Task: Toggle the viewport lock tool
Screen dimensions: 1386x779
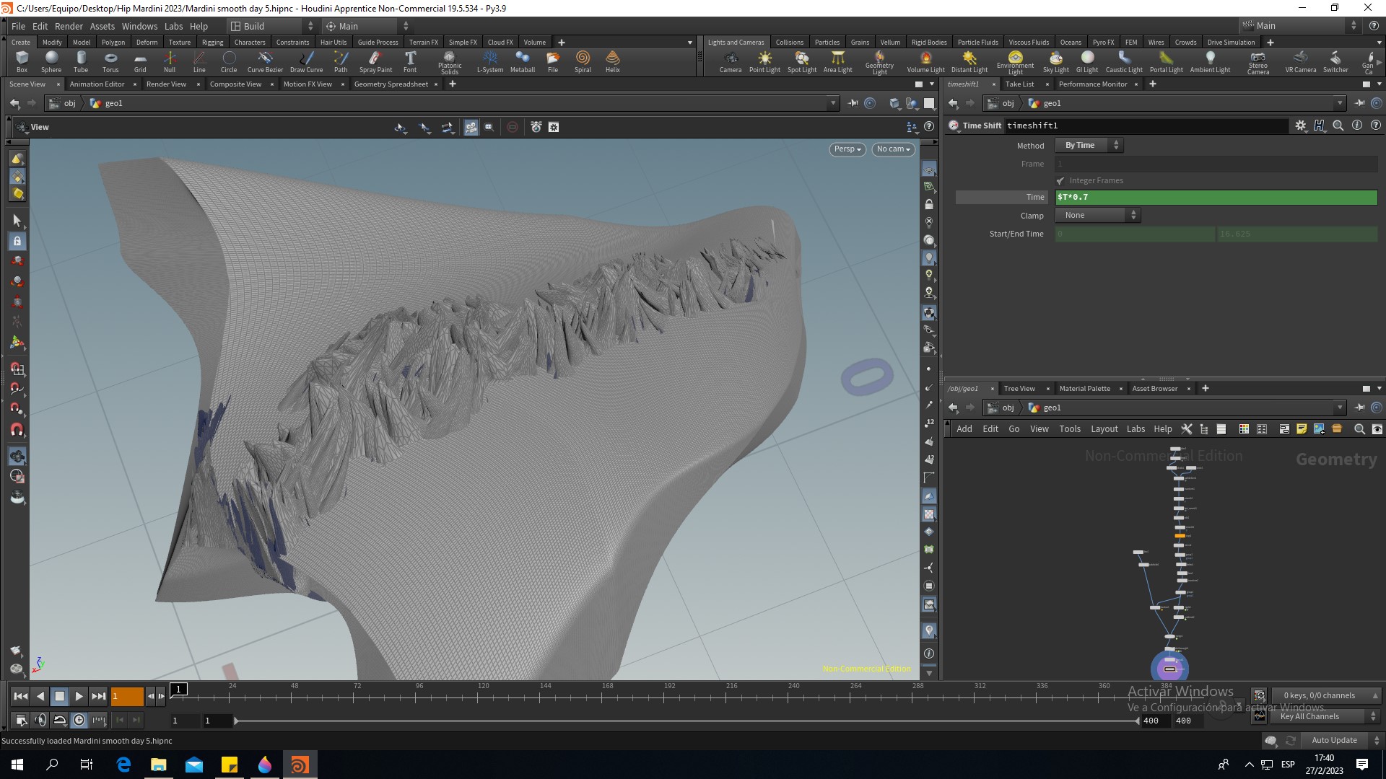Action: [17, 241]
